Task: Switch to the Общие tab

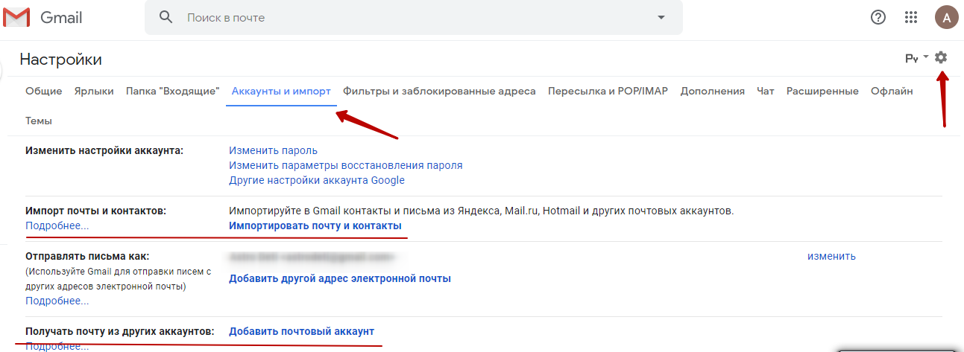Action: click(x=43, y=91)
